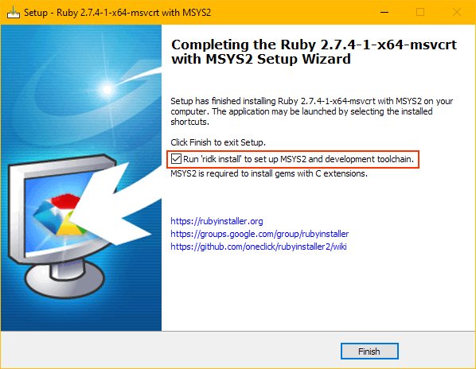Viewport: 476px width, 369px height.
Task: Click the window title text 'Setup - Ruby 2.7.4-1'
Action: [x=118, y=13]
